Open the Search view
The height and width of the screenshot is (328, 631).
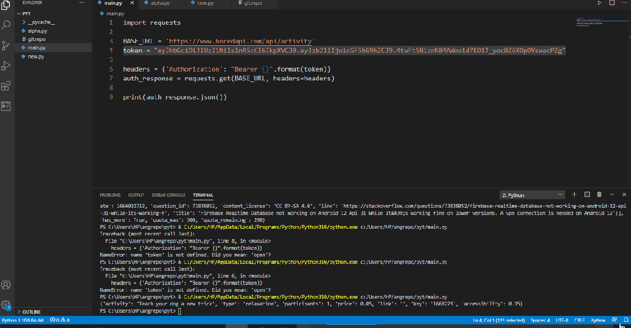6,25
